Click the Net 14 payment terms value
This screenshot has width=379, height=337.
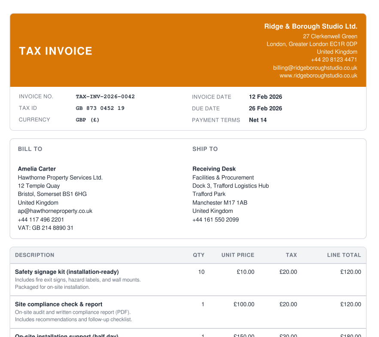[x=258, y=120]
